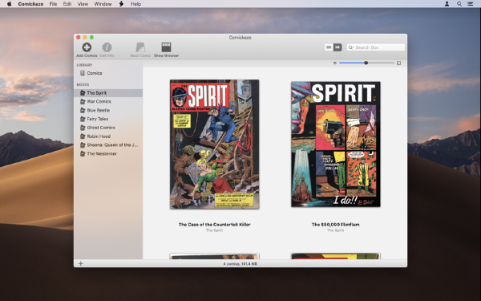This screenshot has height=301, width=481.
Task: Add a new box with plus button
Action: coord(81,263)
